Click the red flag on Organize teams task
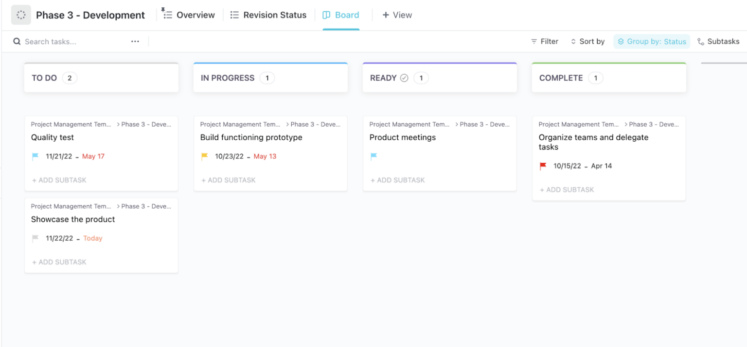Image resolution: width=747 pixels, height=347 pixels. coord(542,165)
